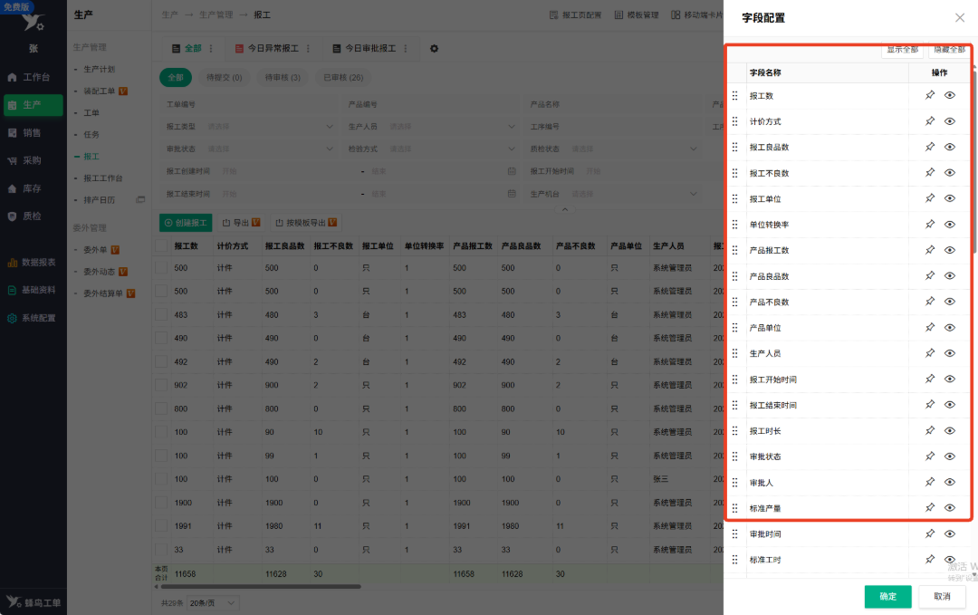
Task: Select the 已审核 (26) status tab
Action: point(343,77)
